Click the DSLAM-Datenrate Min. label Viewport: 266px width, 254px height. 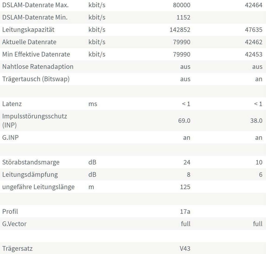(x=35, y=17)
